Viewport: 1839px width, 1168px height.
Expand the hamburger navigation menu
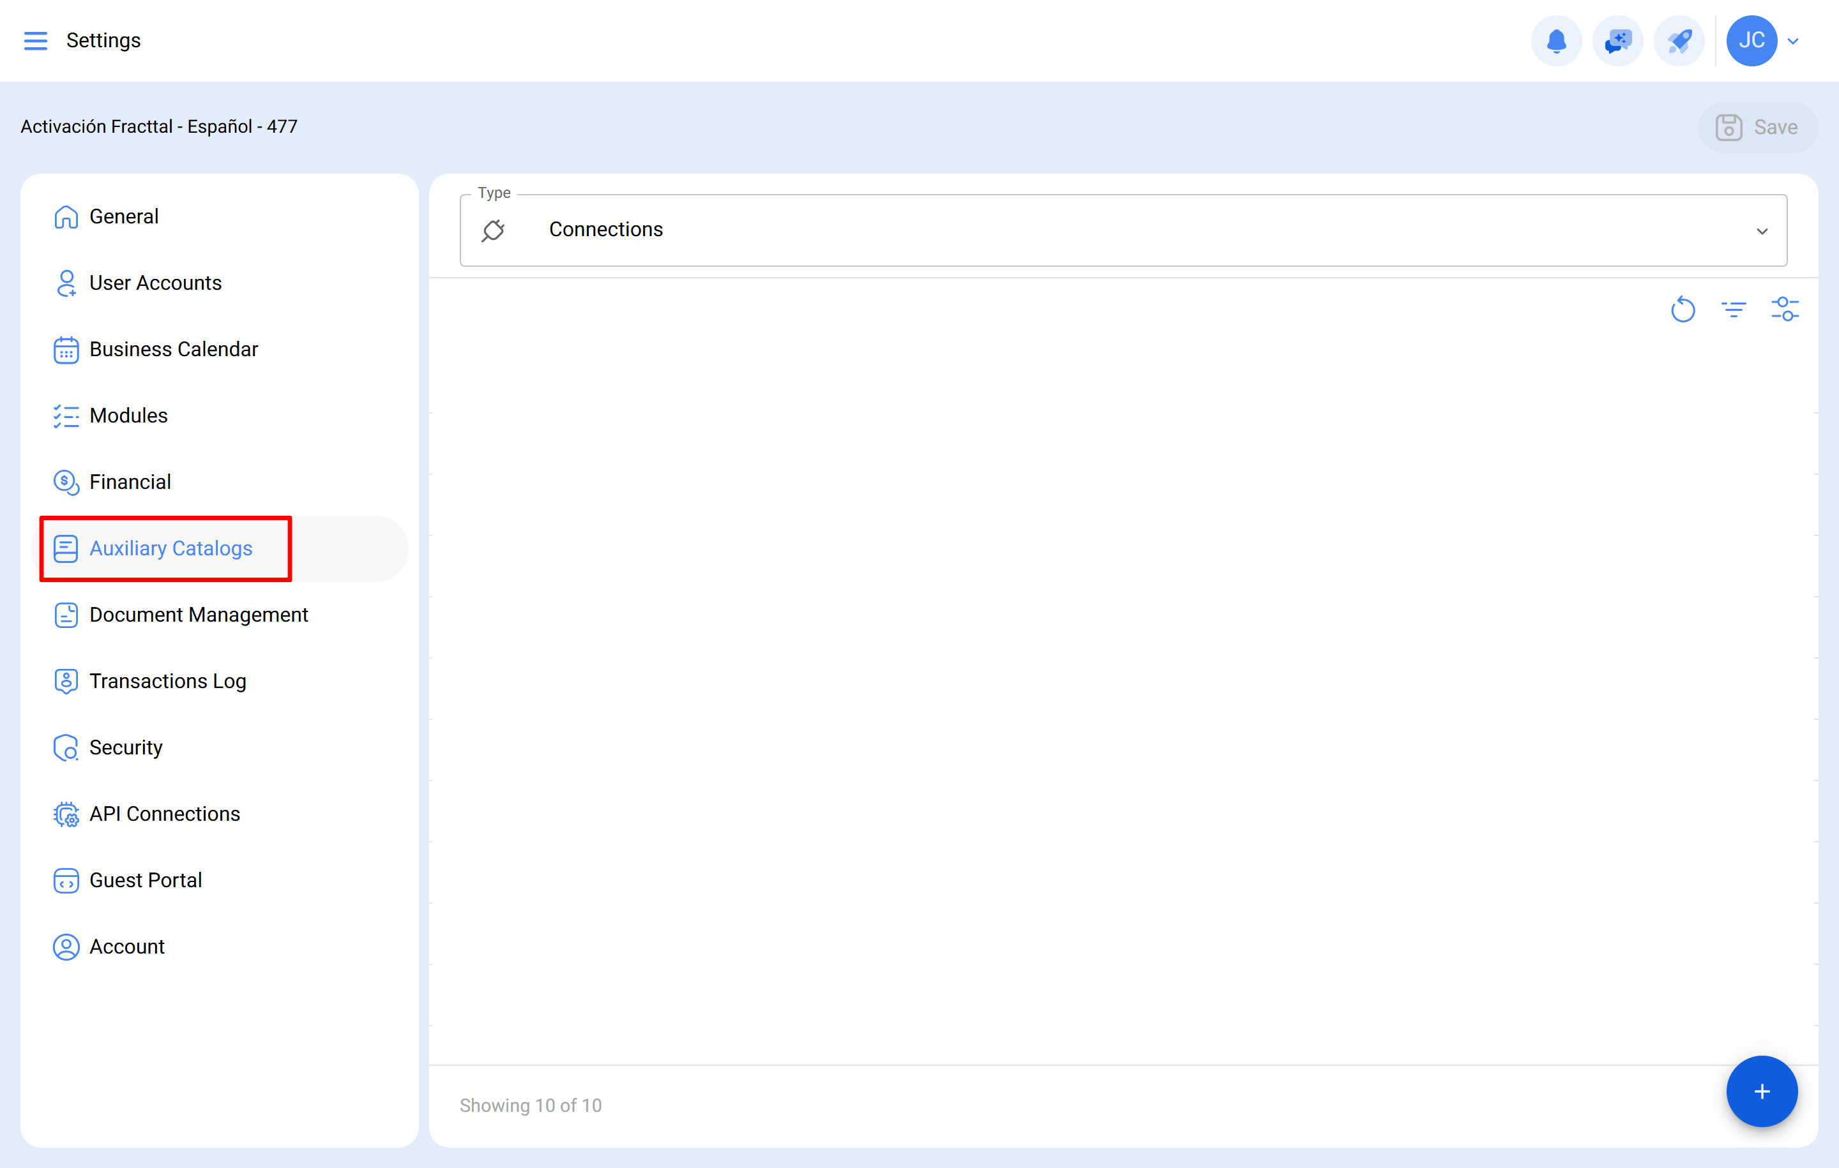pyautogui.click(x=35, y=40)
